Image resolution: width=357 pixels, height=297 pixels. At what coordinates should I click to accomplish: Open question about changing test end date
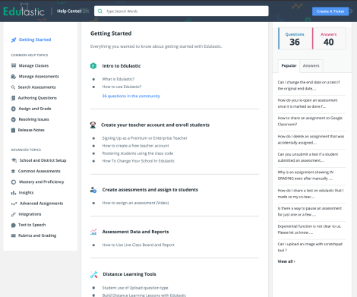pyautogui.click(x=308, y=85)
